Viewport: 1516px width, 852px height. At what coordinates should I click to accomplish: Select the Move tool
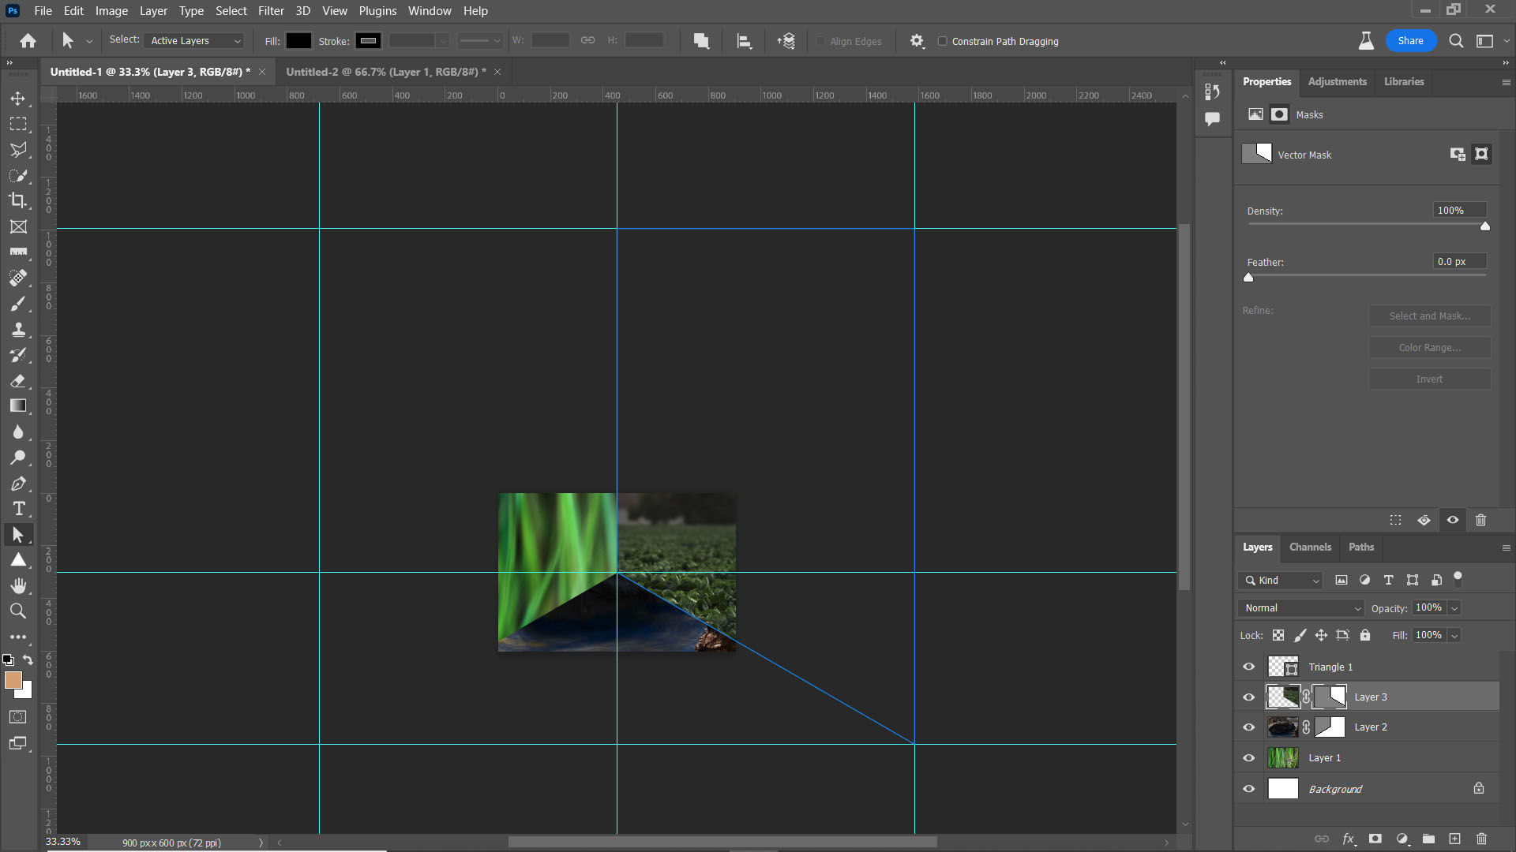coord(18,98)
